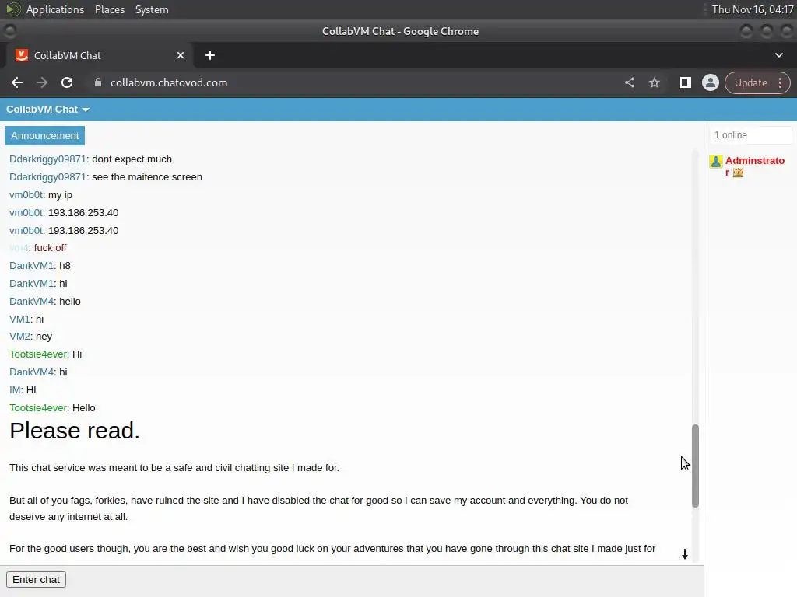Expand the tab search chevron
This screenshot has height=597, width=797.
tap(778, 55)
